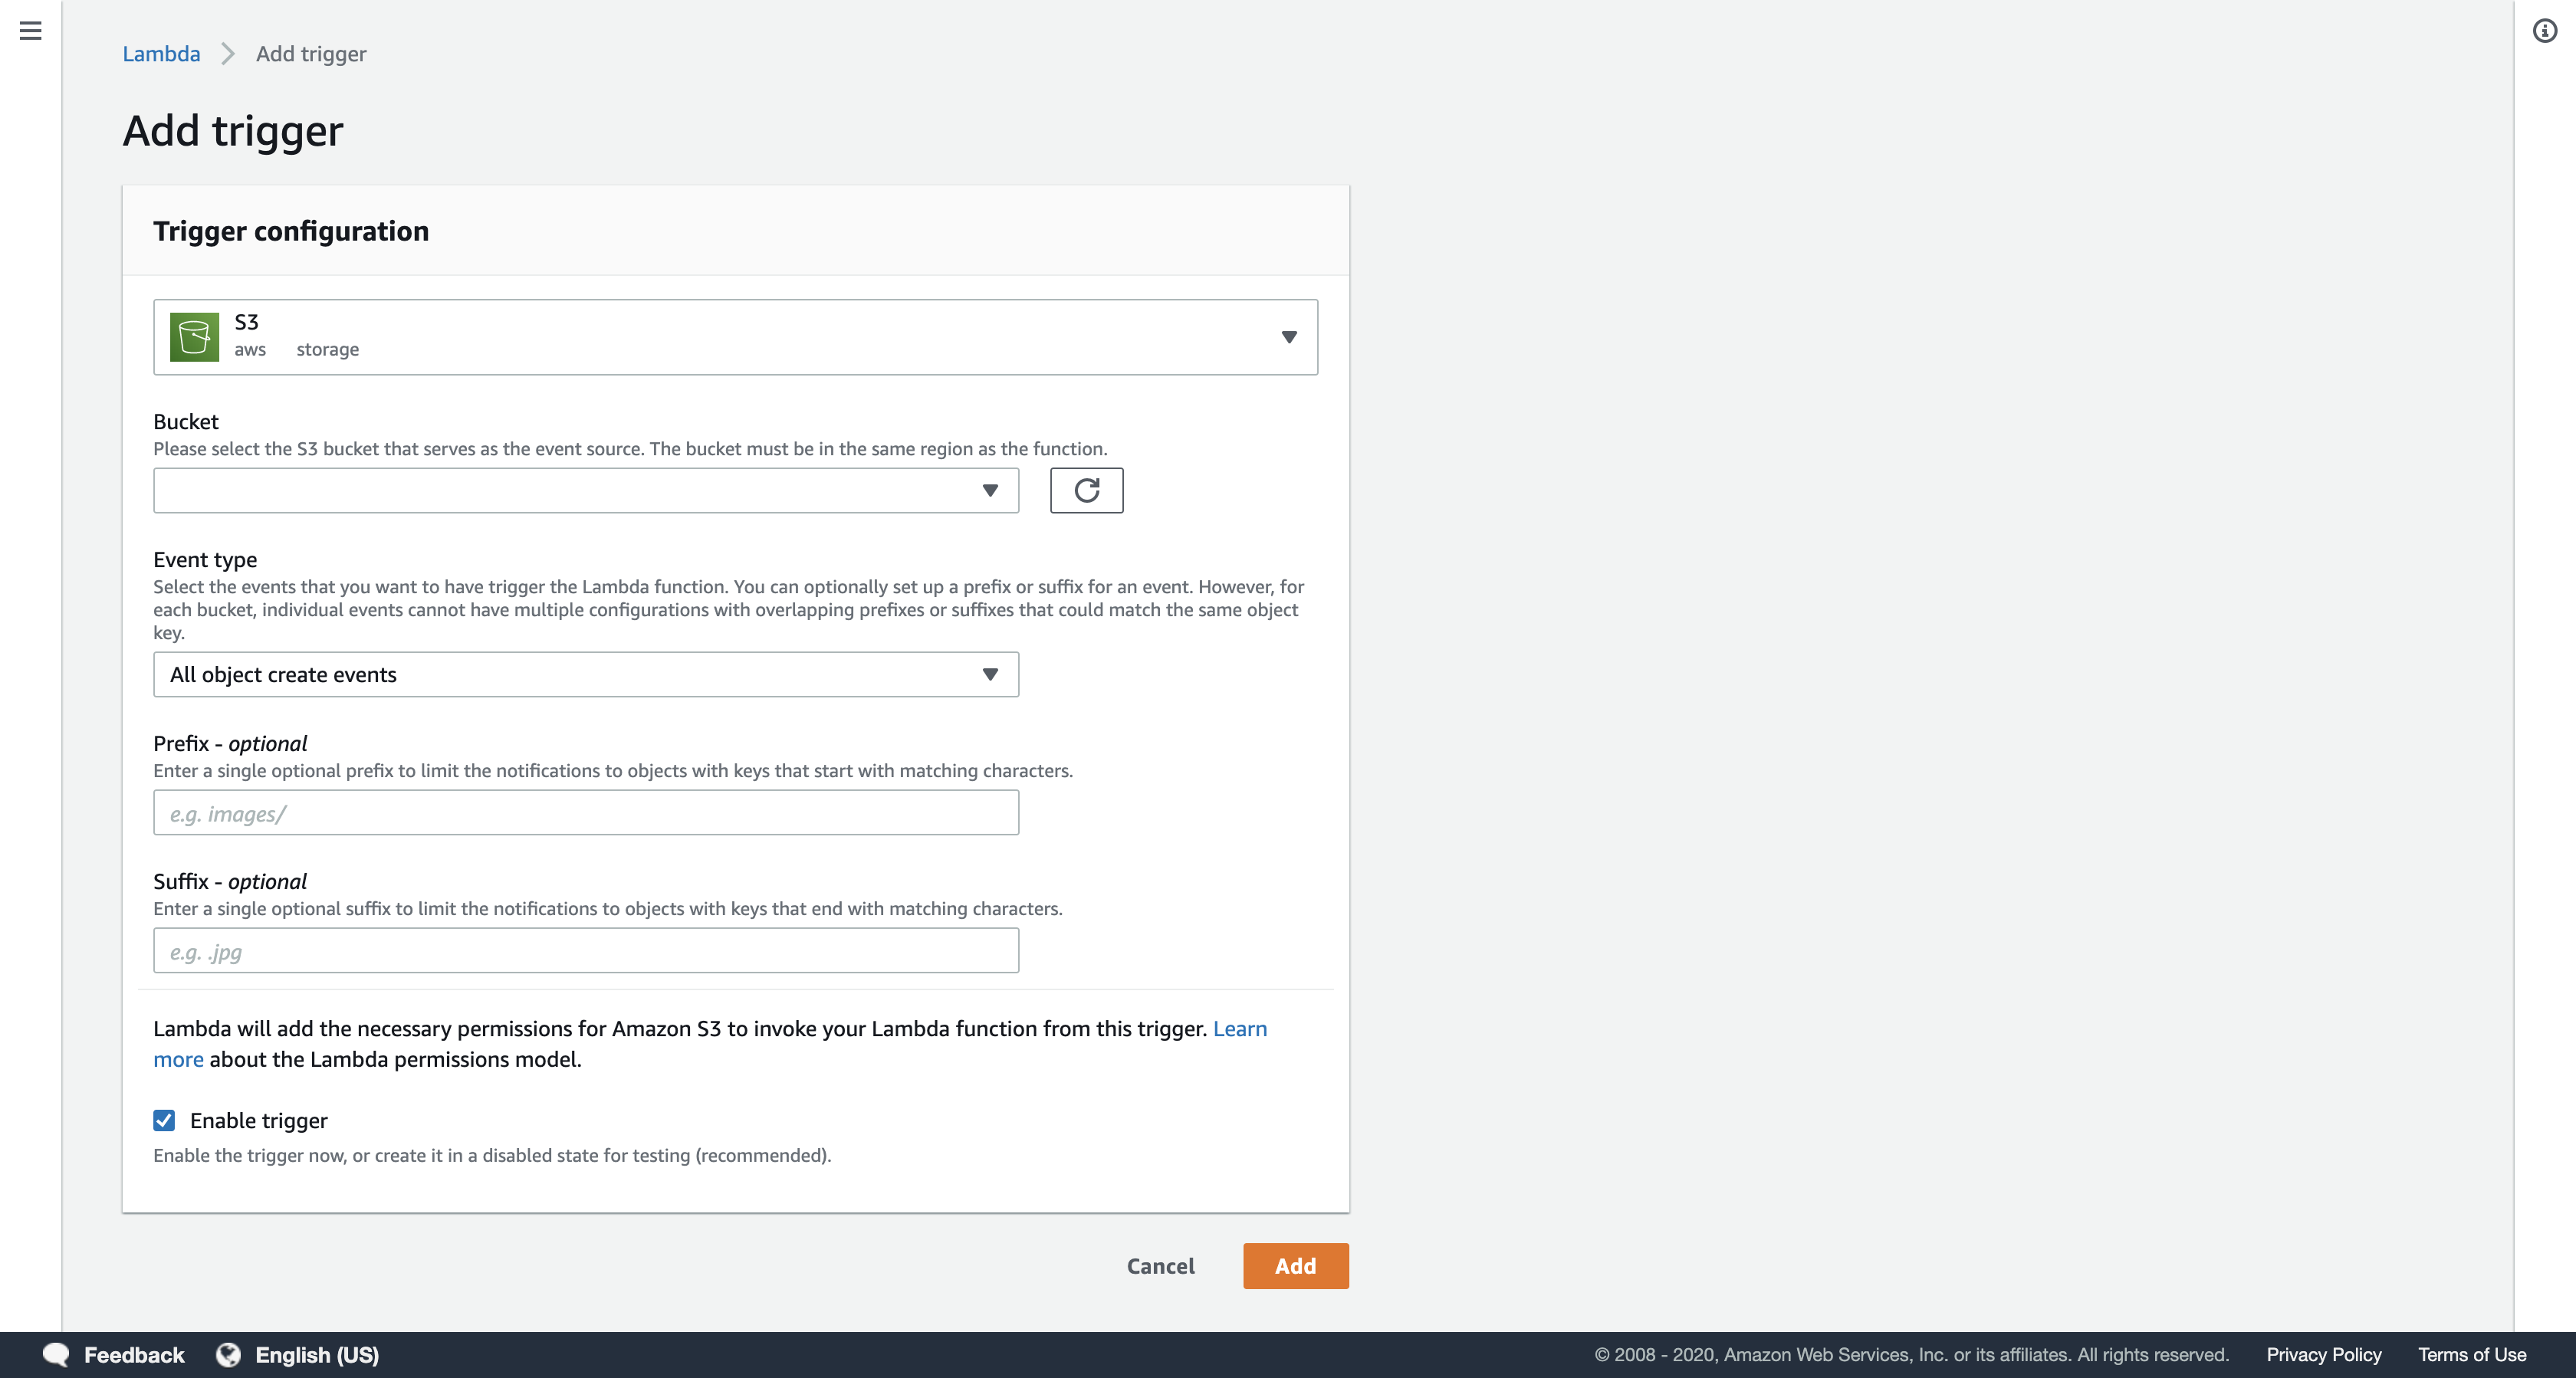Click the info panel icon
The image size is (2576, 1378).
[2544, 31]
